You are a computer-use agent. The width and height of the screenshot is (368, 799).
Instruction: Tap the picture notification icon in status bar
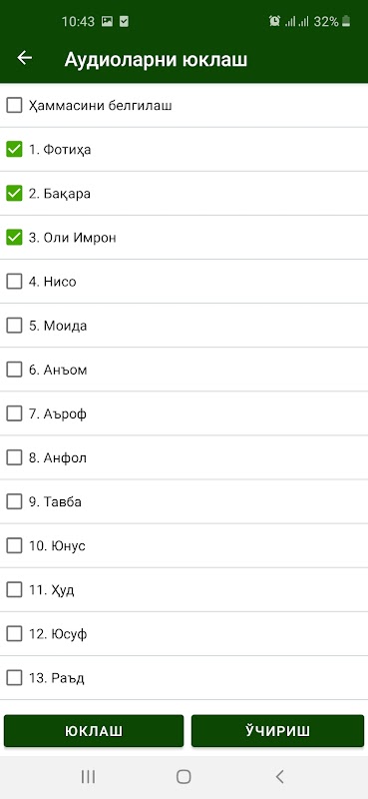[x=107, y=21]
